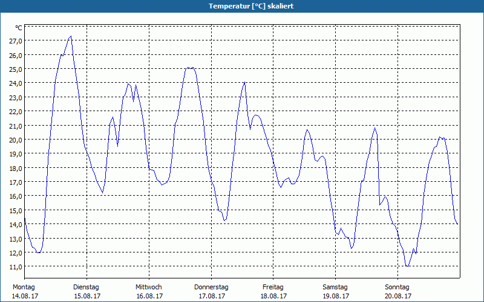The image size is (484, 302).
Task: Click the Sonntag 20.08.17 date label
Action: pos(397,292)
